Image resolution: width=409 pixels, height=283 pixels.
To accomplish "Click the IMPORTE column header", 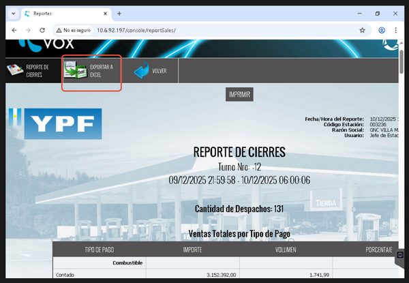I will pos(192,250).
